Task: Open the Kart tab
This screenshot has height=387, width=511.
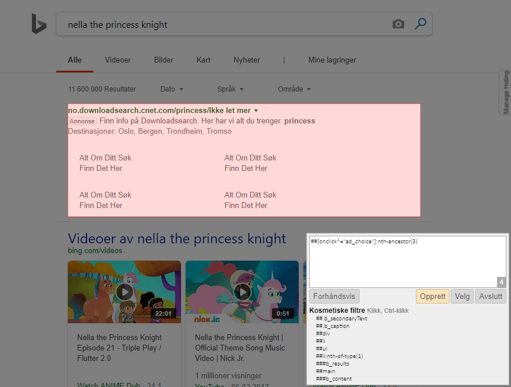Action: point(204,60)
